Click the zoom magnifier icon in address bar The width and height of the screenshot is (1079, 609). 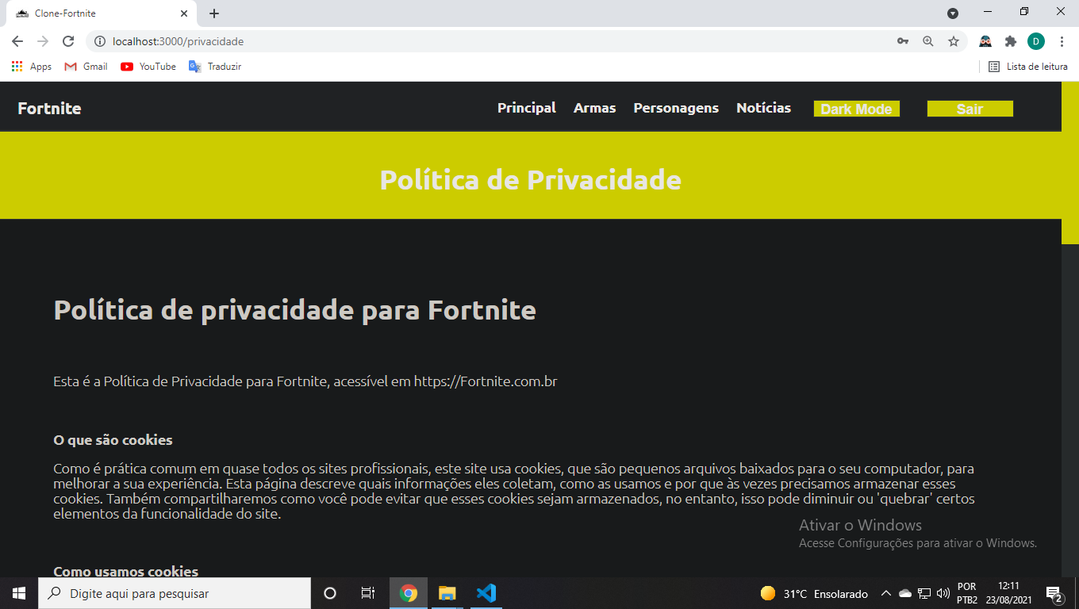click(928, 41)
